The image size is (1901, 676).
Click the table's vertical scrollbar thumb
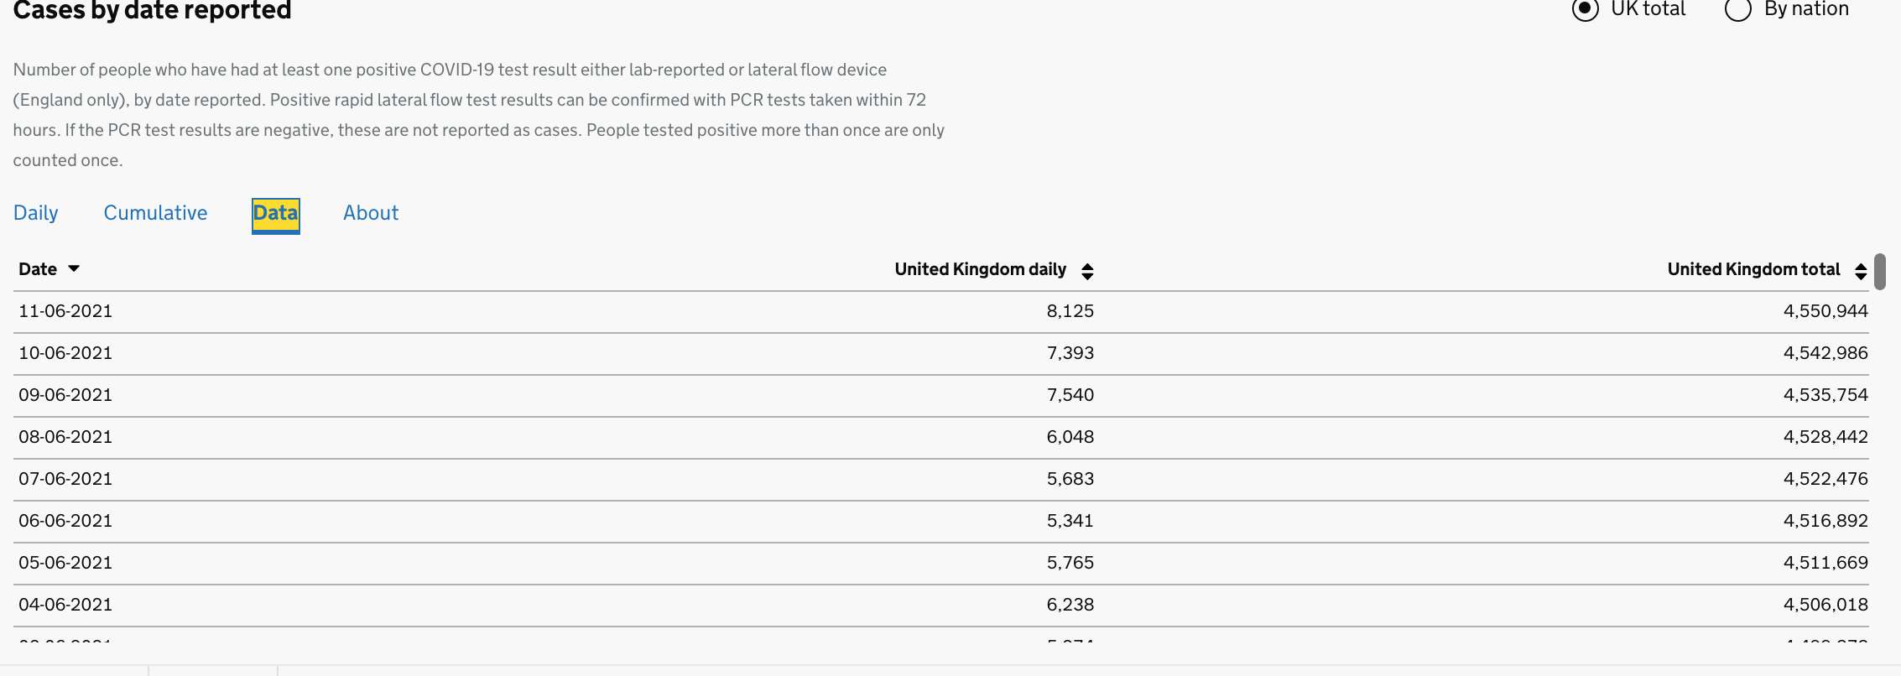tap(1880, 272)
